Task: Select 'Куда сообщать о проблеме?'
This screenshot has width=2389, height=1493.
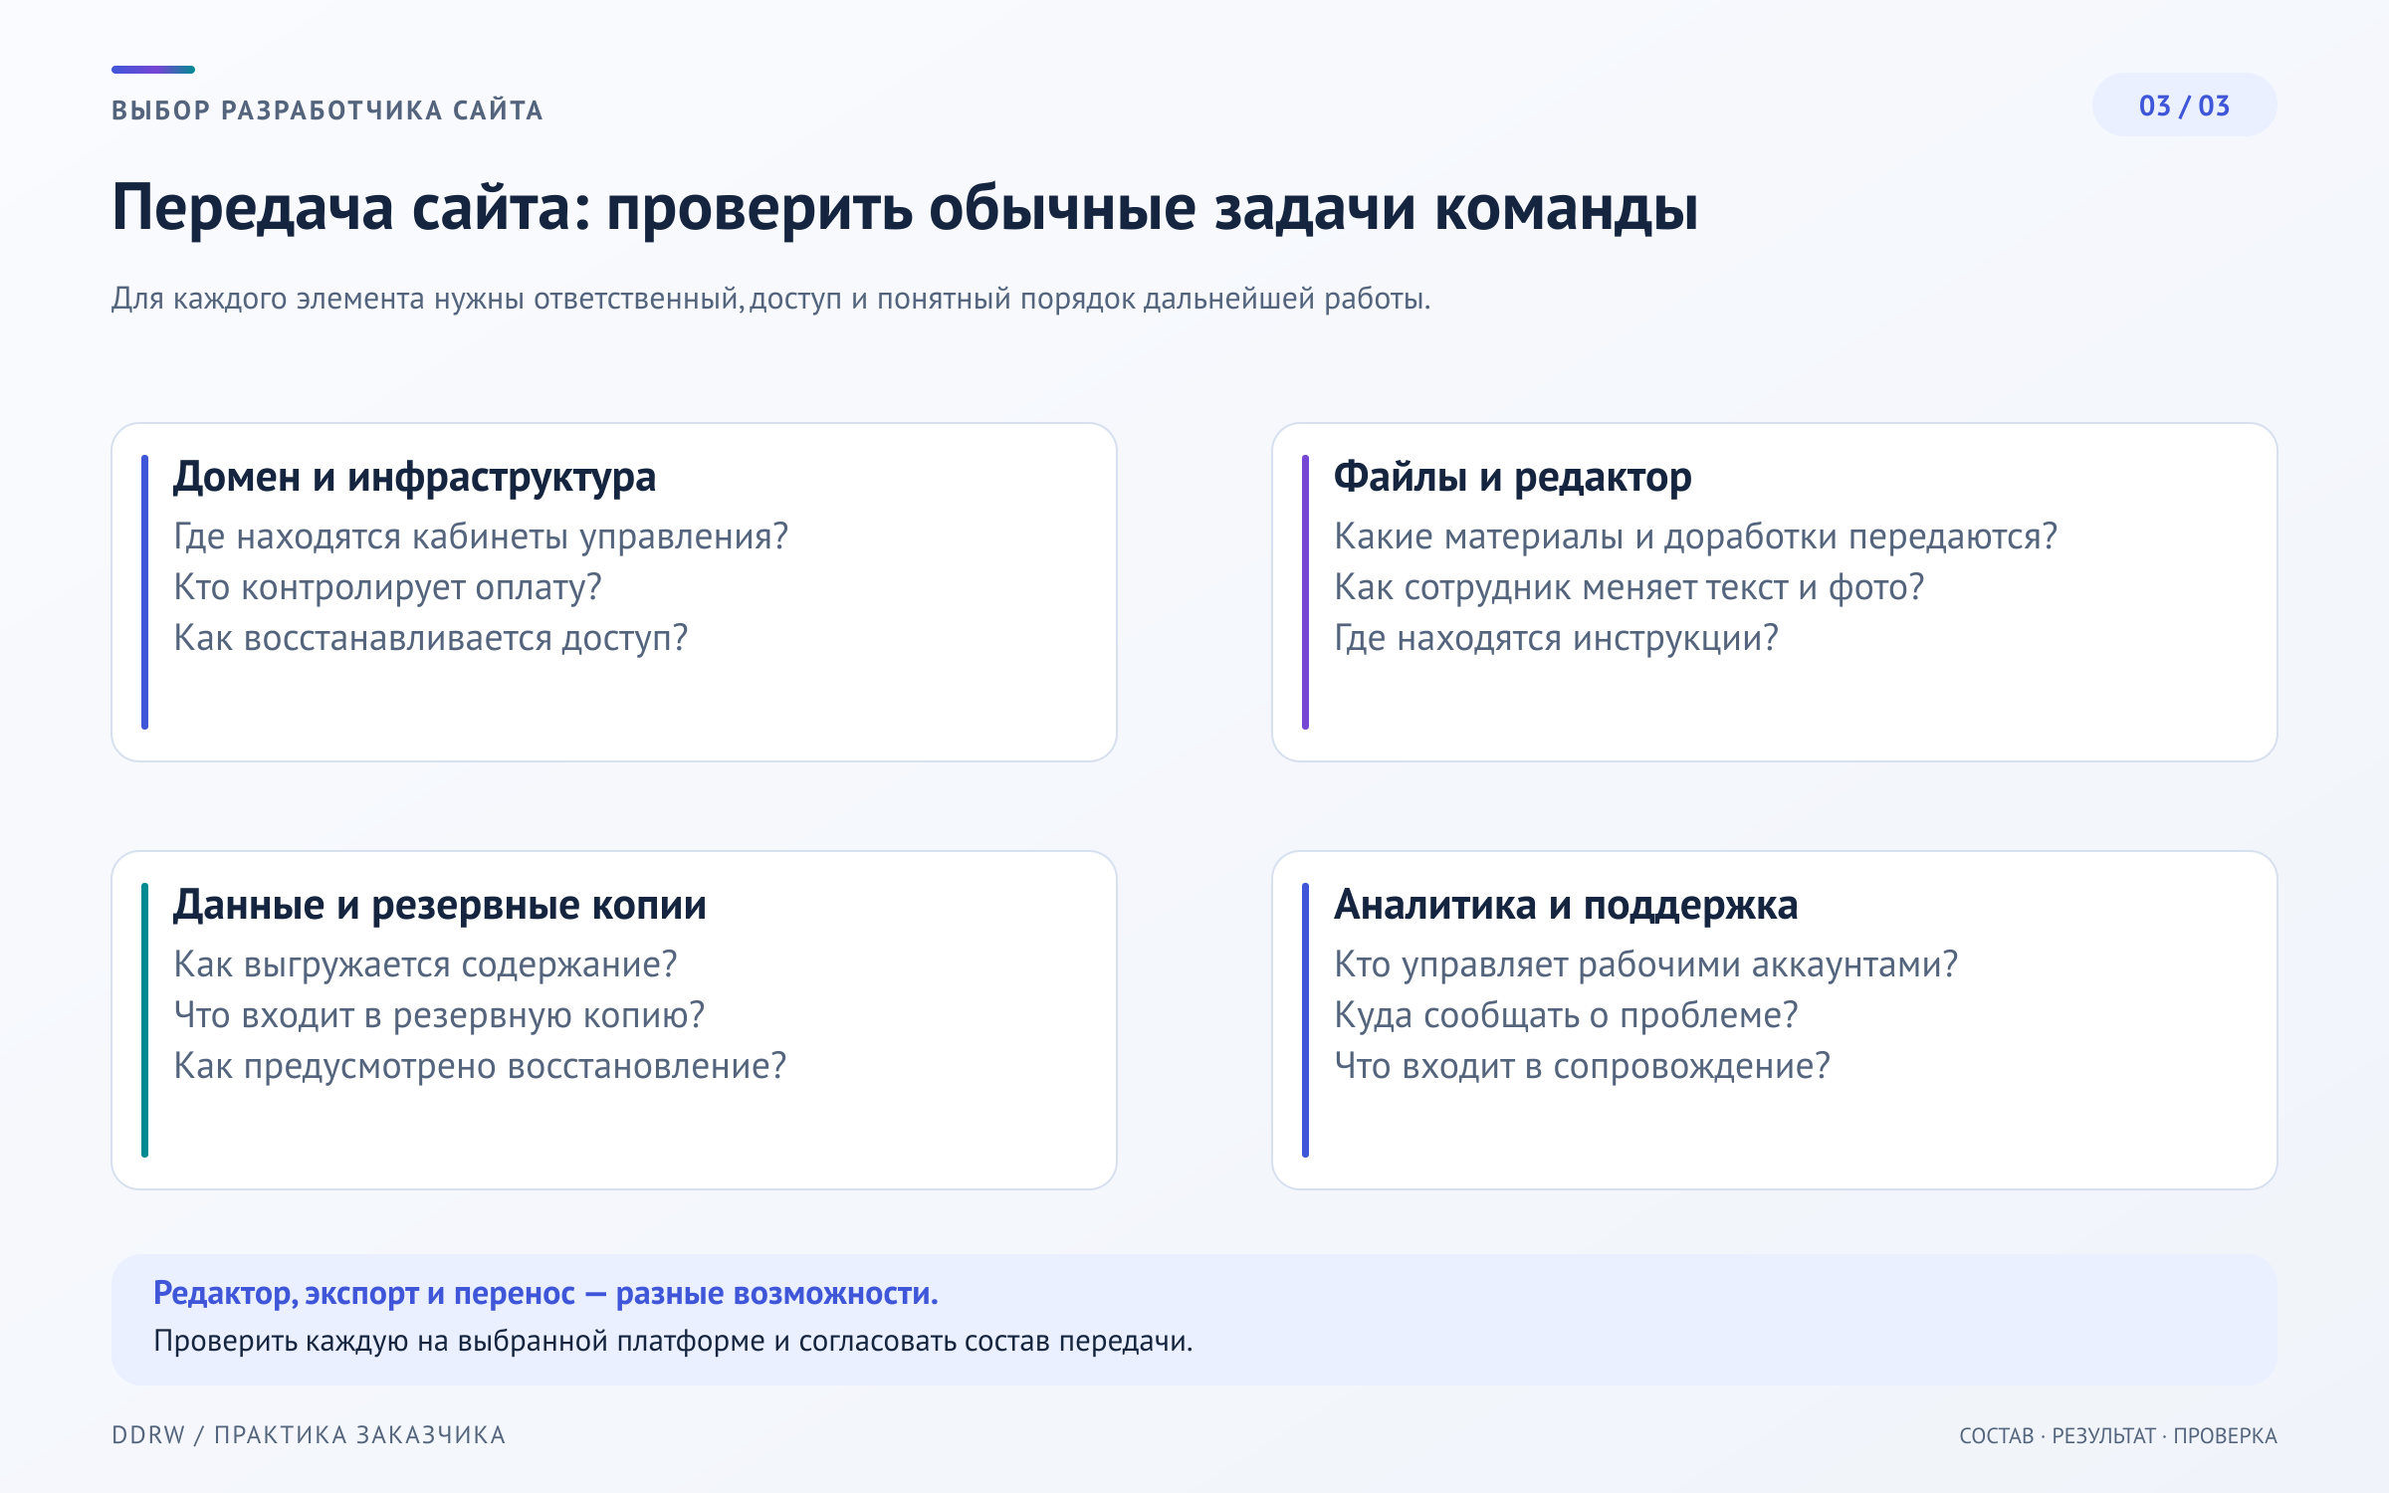Action: tap(1566, 1015)
